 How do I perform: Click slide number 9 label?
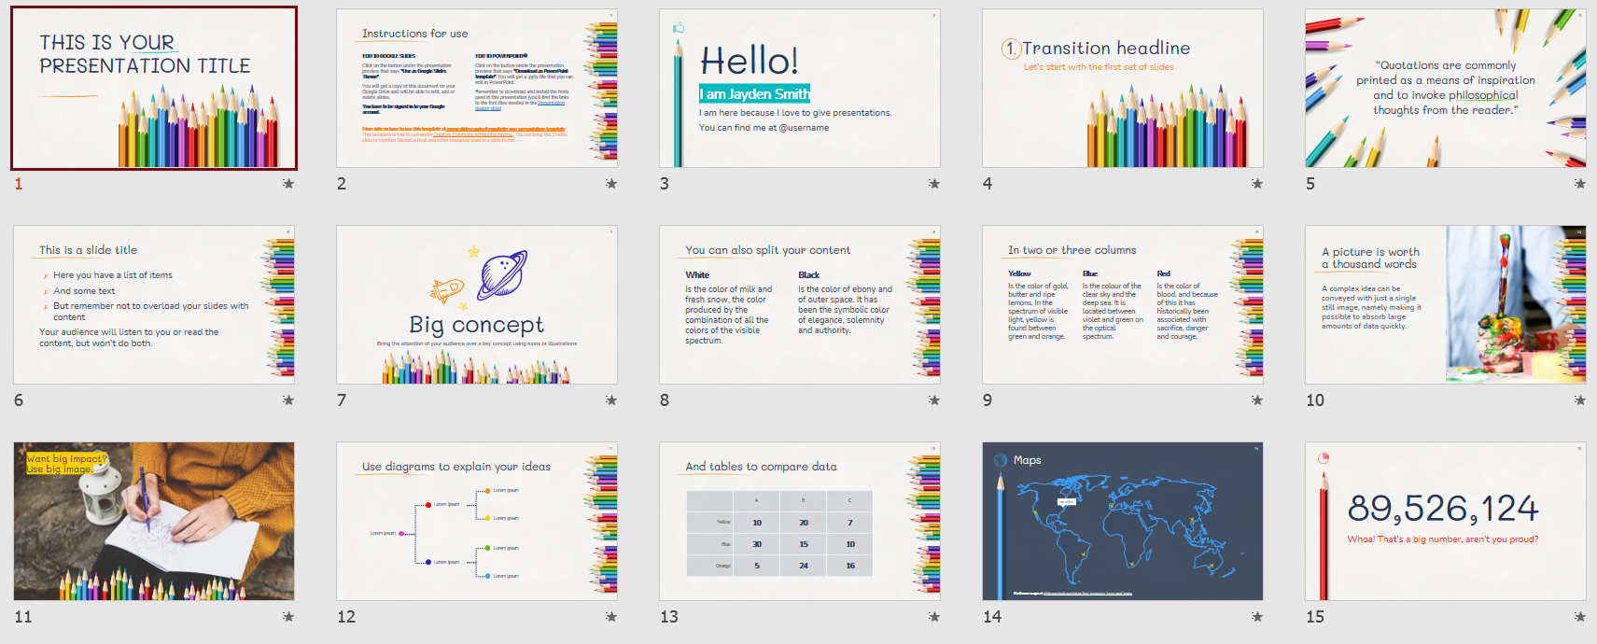tap(988, 400)
